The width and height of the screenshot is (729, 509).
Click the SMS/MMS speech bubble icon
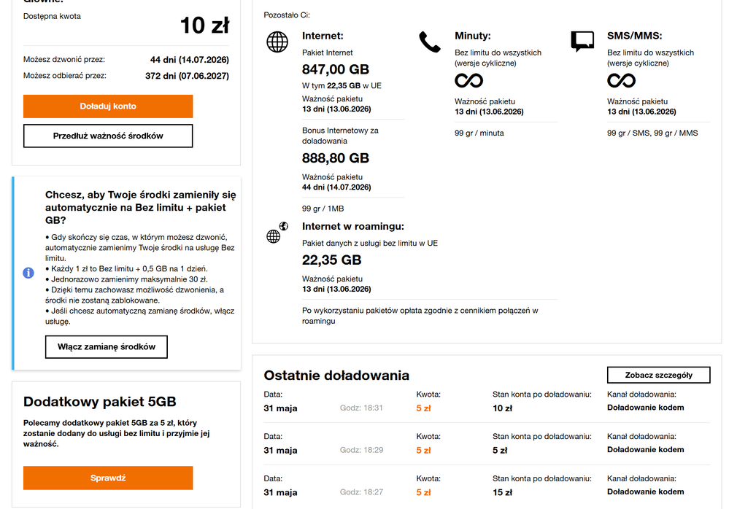582,42
